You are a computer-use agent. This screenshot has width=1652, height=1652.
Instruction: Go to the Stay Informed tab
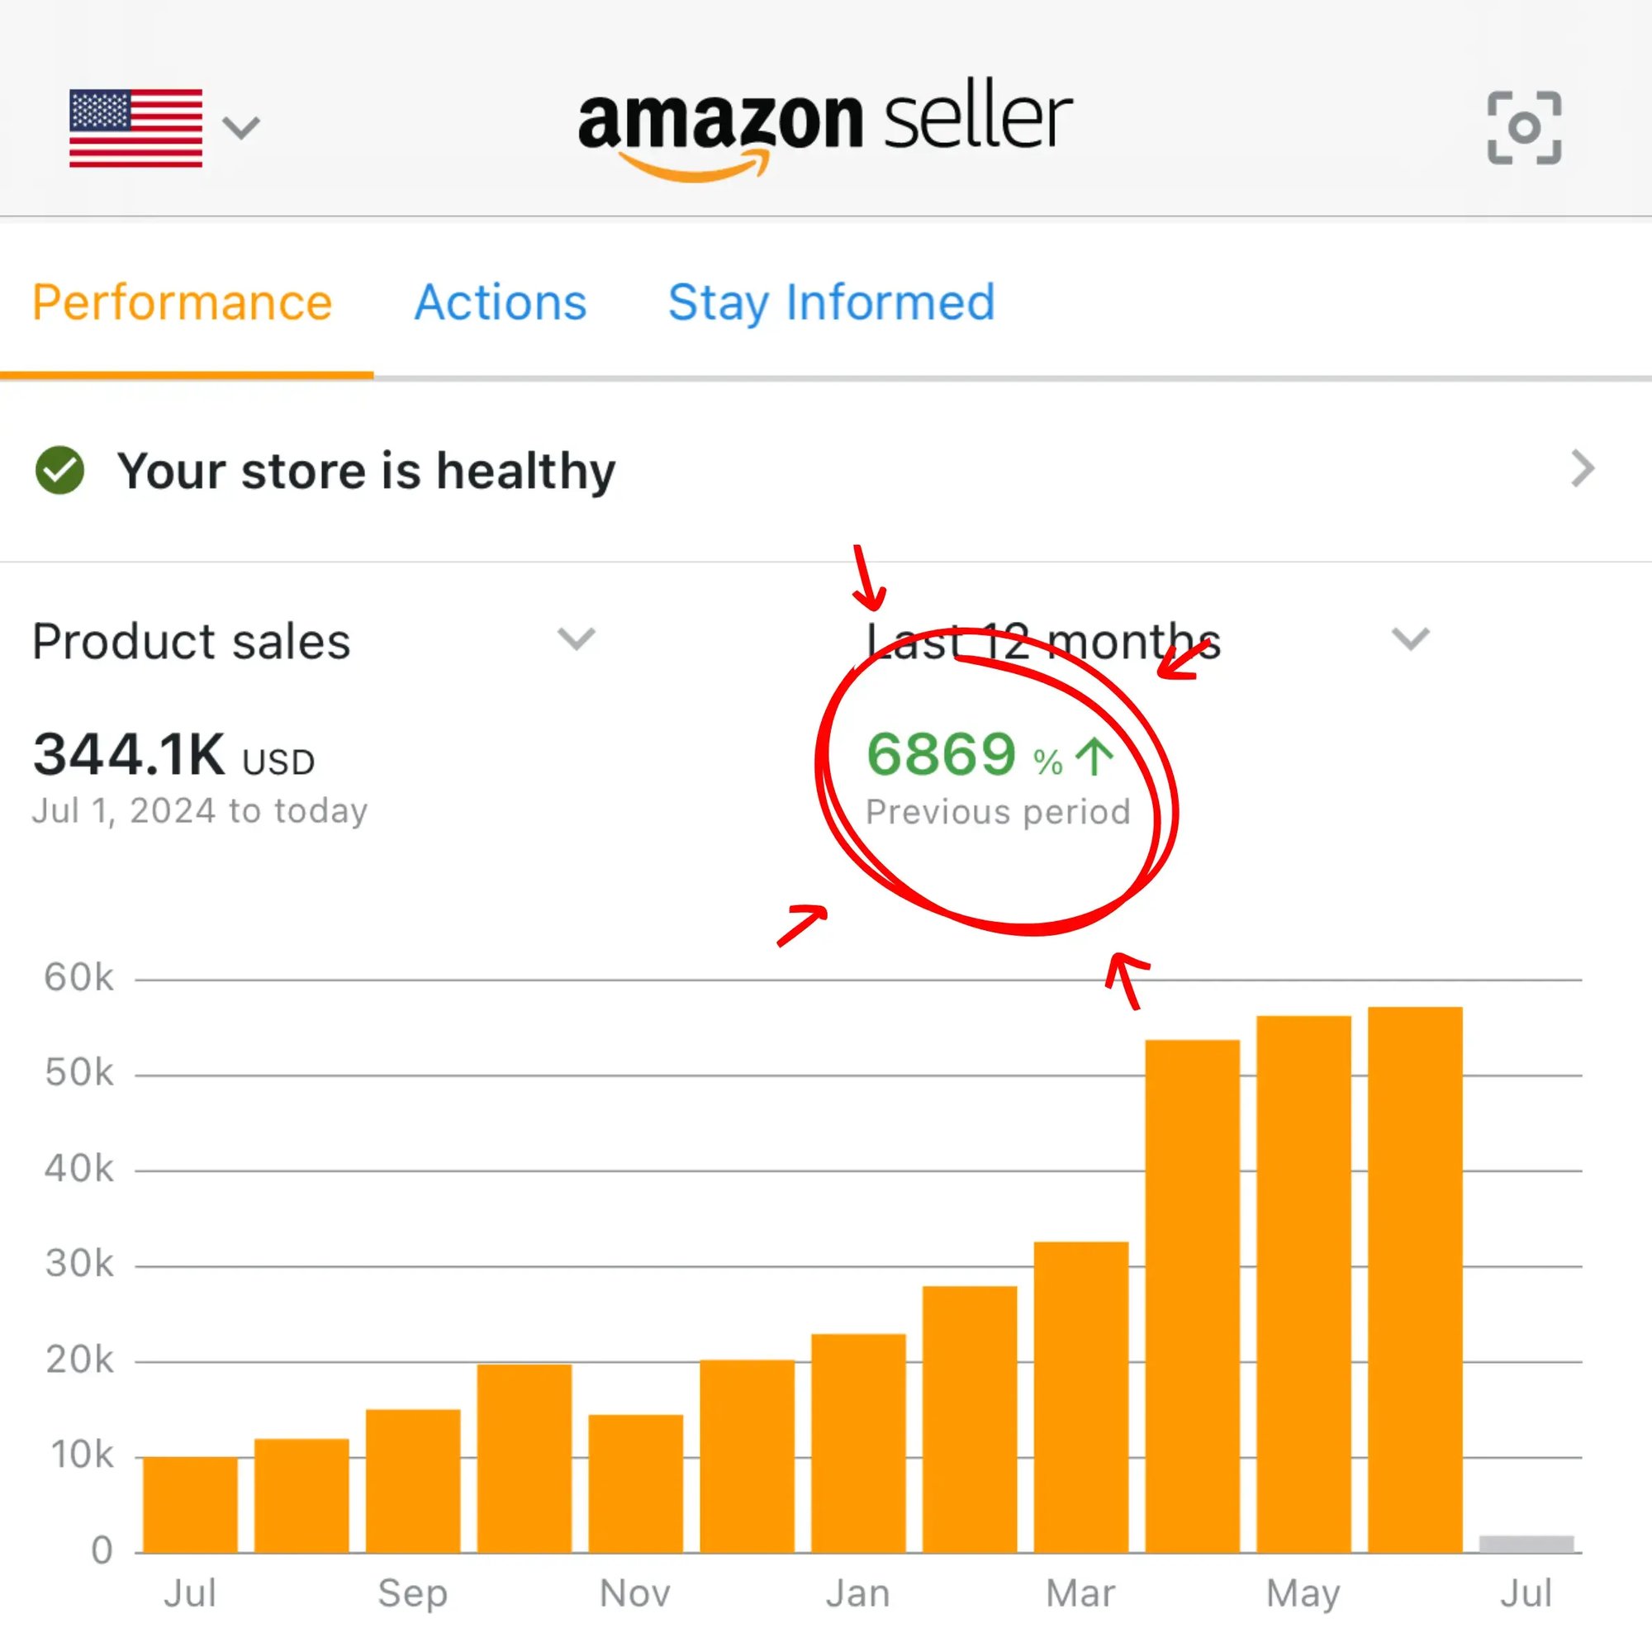click(x=831, y=302)
